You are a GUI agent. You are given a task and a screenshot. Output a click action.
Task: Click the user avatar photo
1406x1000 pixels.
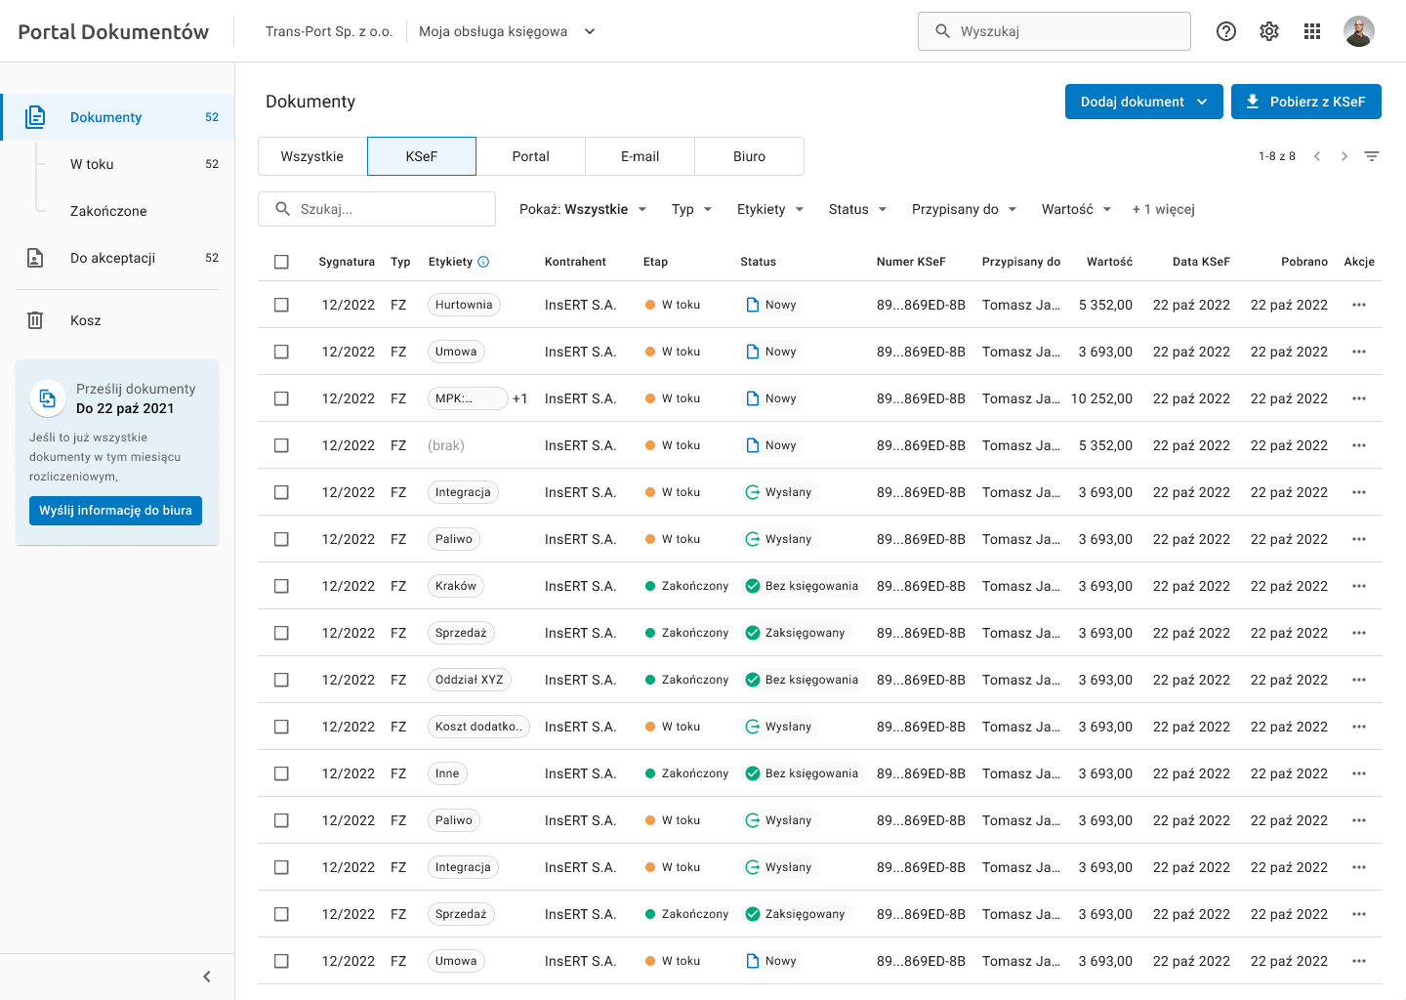coord(1358,31)
